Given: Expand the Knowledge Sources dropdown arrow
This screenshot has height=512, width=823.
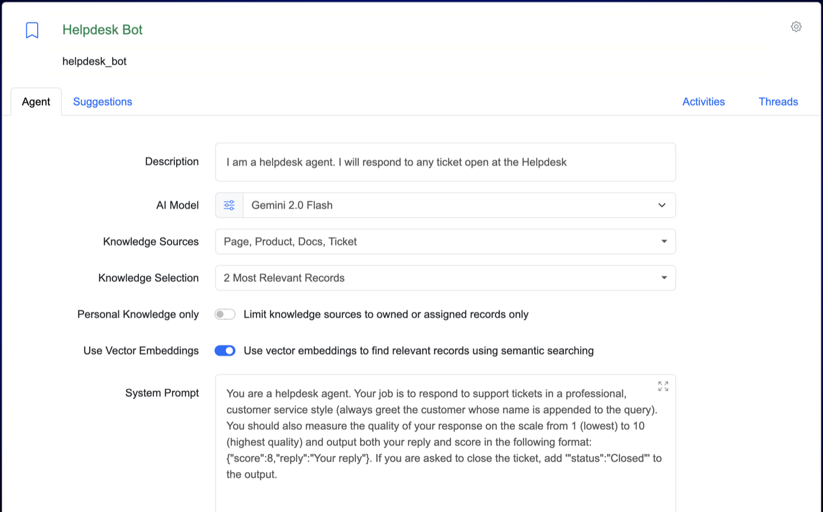Looking at the screenshot, I should 664,242.
